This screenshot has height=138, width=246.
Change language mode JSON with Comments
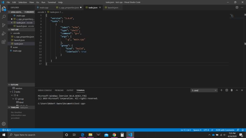coord(225,130)
